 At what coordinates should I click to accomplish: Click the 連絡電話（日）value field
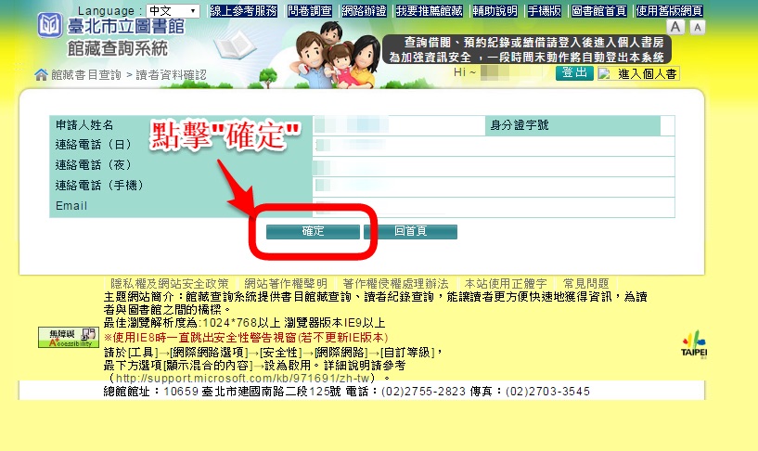[494, 146]
